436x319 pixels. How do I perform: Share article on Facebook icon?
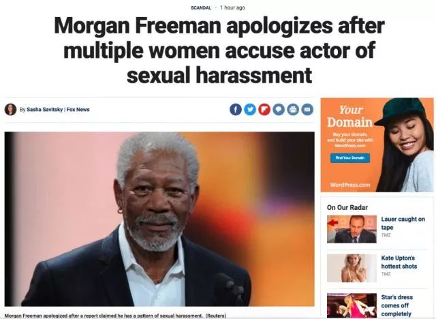(x=235, y=110)
